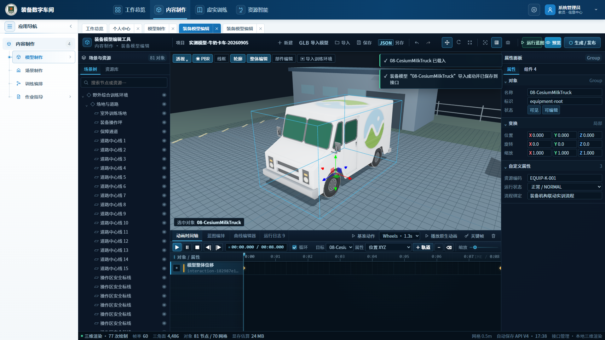Redo the last edit

428,42
